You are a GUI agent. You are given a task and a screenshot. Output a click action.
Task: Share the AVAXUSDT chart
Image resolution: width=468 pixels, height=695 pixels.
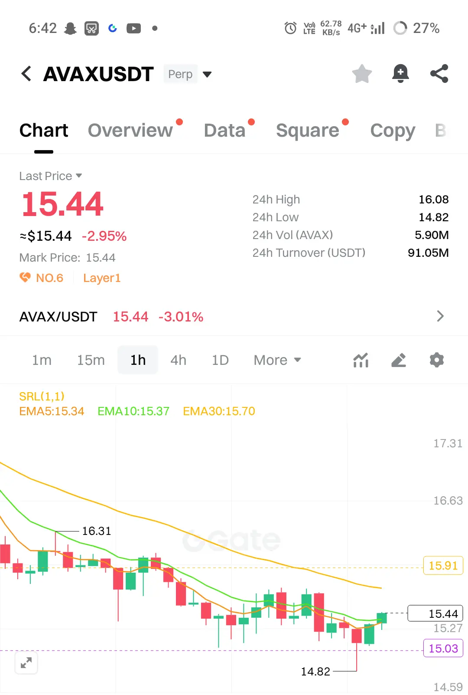[x=439, y=73]
